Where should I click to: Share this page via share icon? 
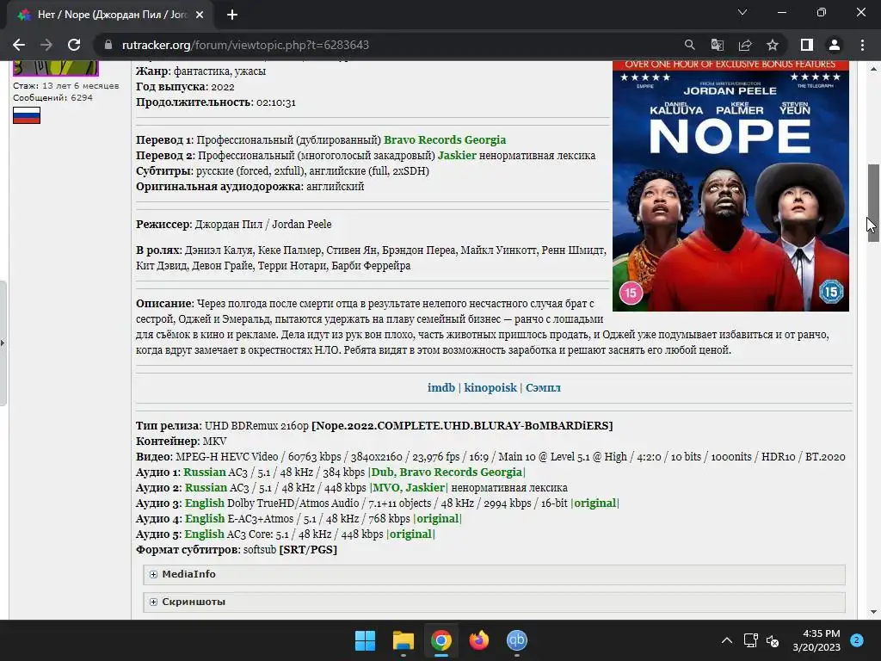click(x=745, y=45)
